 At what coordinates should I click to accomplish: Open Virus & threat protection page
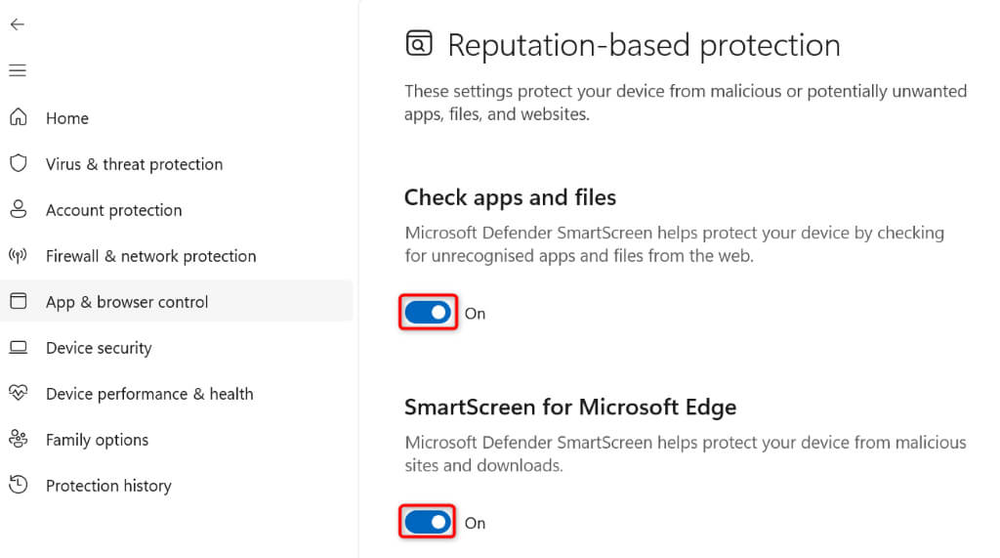(x=134, y=164)
